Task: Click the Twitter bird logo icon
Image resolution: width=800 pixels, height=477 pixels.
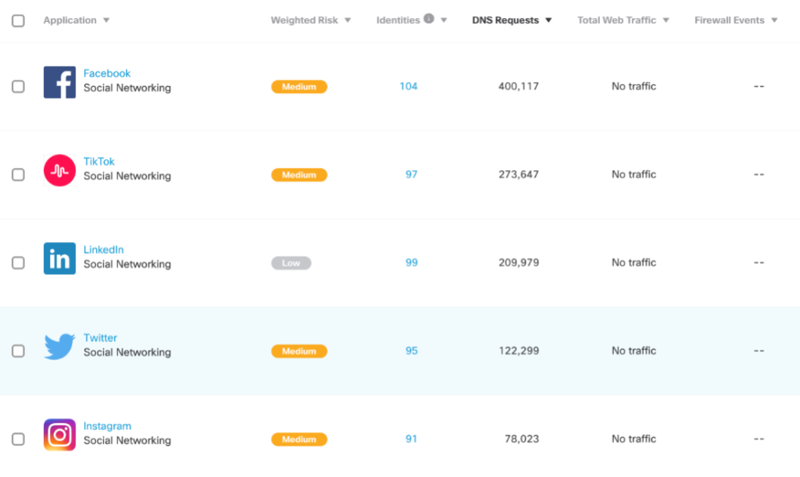Action: click(x=59, y=347)
